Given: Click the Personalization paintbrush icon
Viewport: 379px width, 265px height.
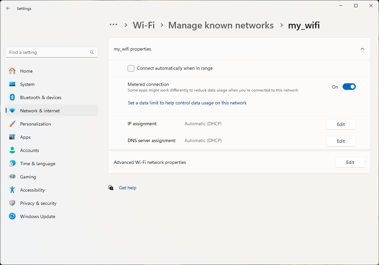Looking at the screenshot, I should point(12,124).
